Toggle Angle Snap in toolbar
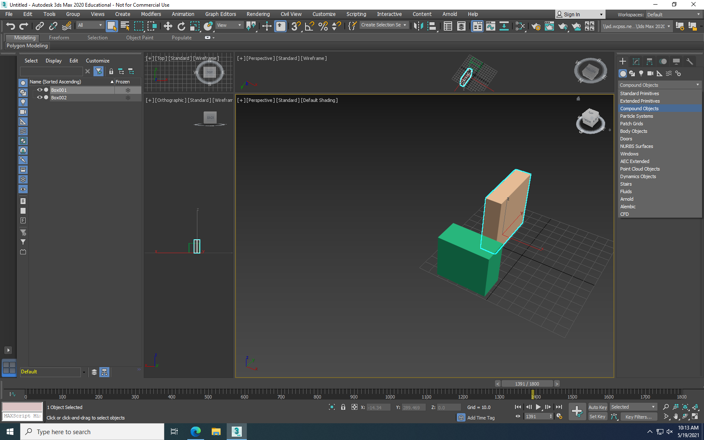 click(x=309, y=26)
